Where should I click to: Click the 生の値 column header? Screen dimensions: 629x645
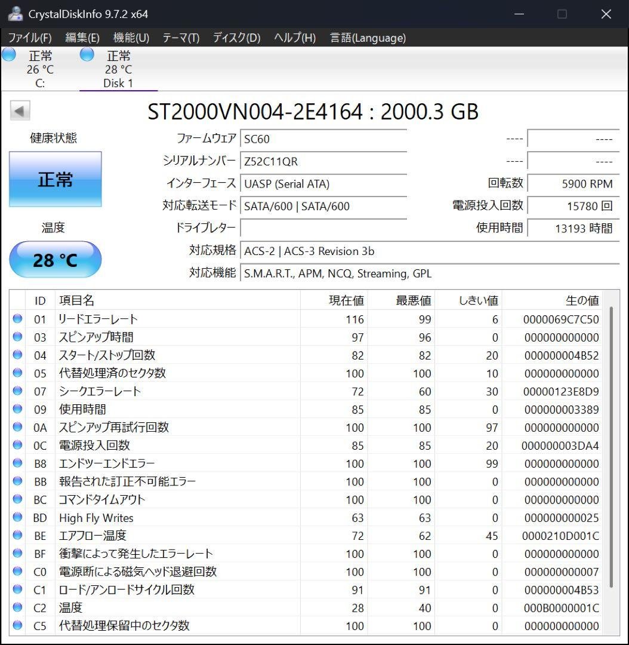tap(552, 300)
